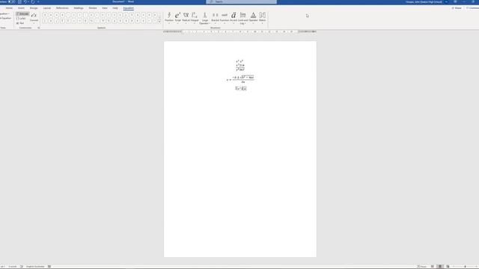This screenshot has width=479, height=269.
Task: Click the quadratic formula equation
Action: click(240, 79)
